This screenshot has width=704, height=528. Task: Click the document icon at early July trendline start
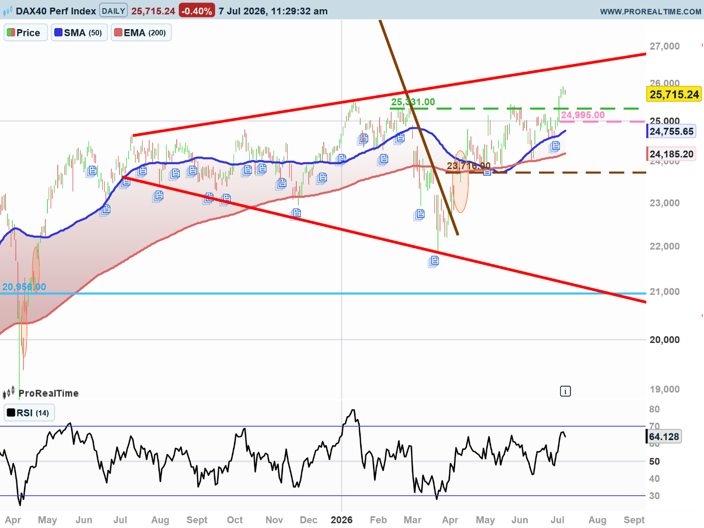point(125,182)
